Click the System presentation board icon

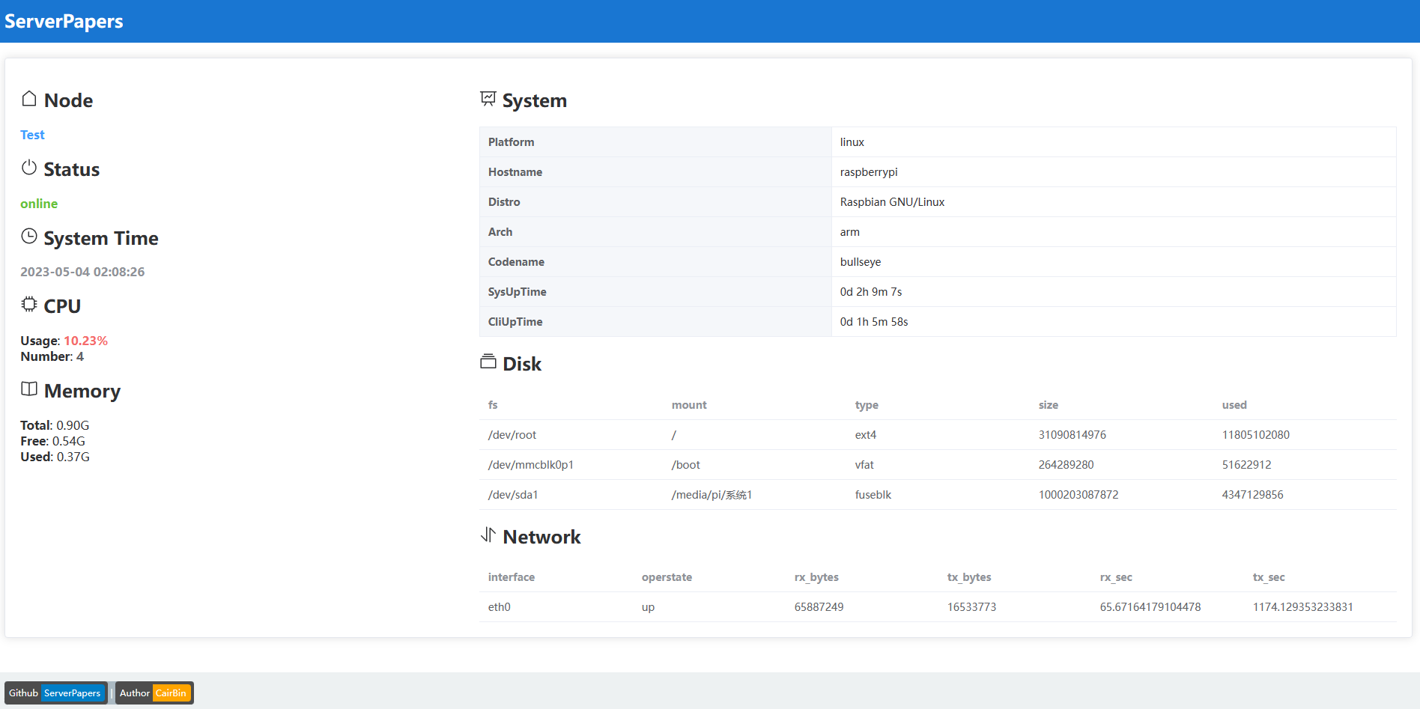(488, 99)
